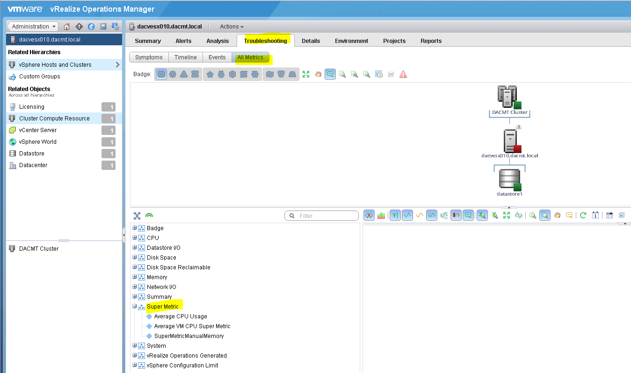Switch to the Summary tab

pyautogui.click(x=148, y=41)
